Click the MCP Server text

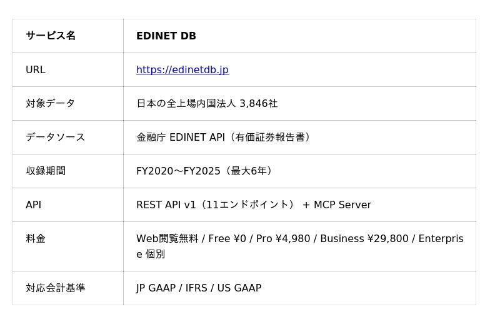coord(342,205)
